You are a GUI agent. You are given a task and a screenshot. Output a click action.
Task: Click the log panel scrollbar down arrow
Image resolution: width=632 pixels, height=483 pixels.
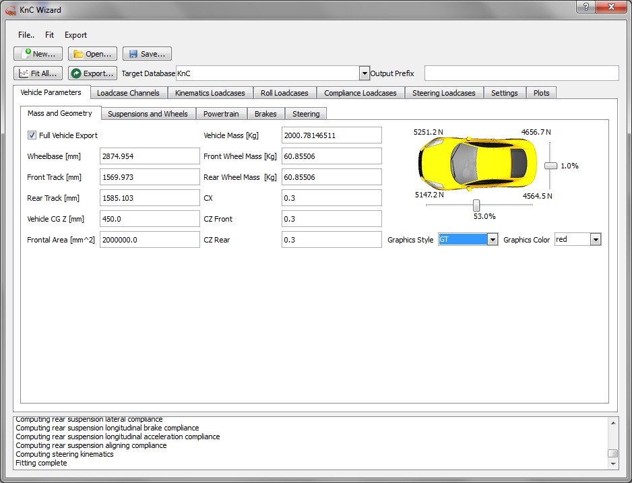click(x=612, y=463)
